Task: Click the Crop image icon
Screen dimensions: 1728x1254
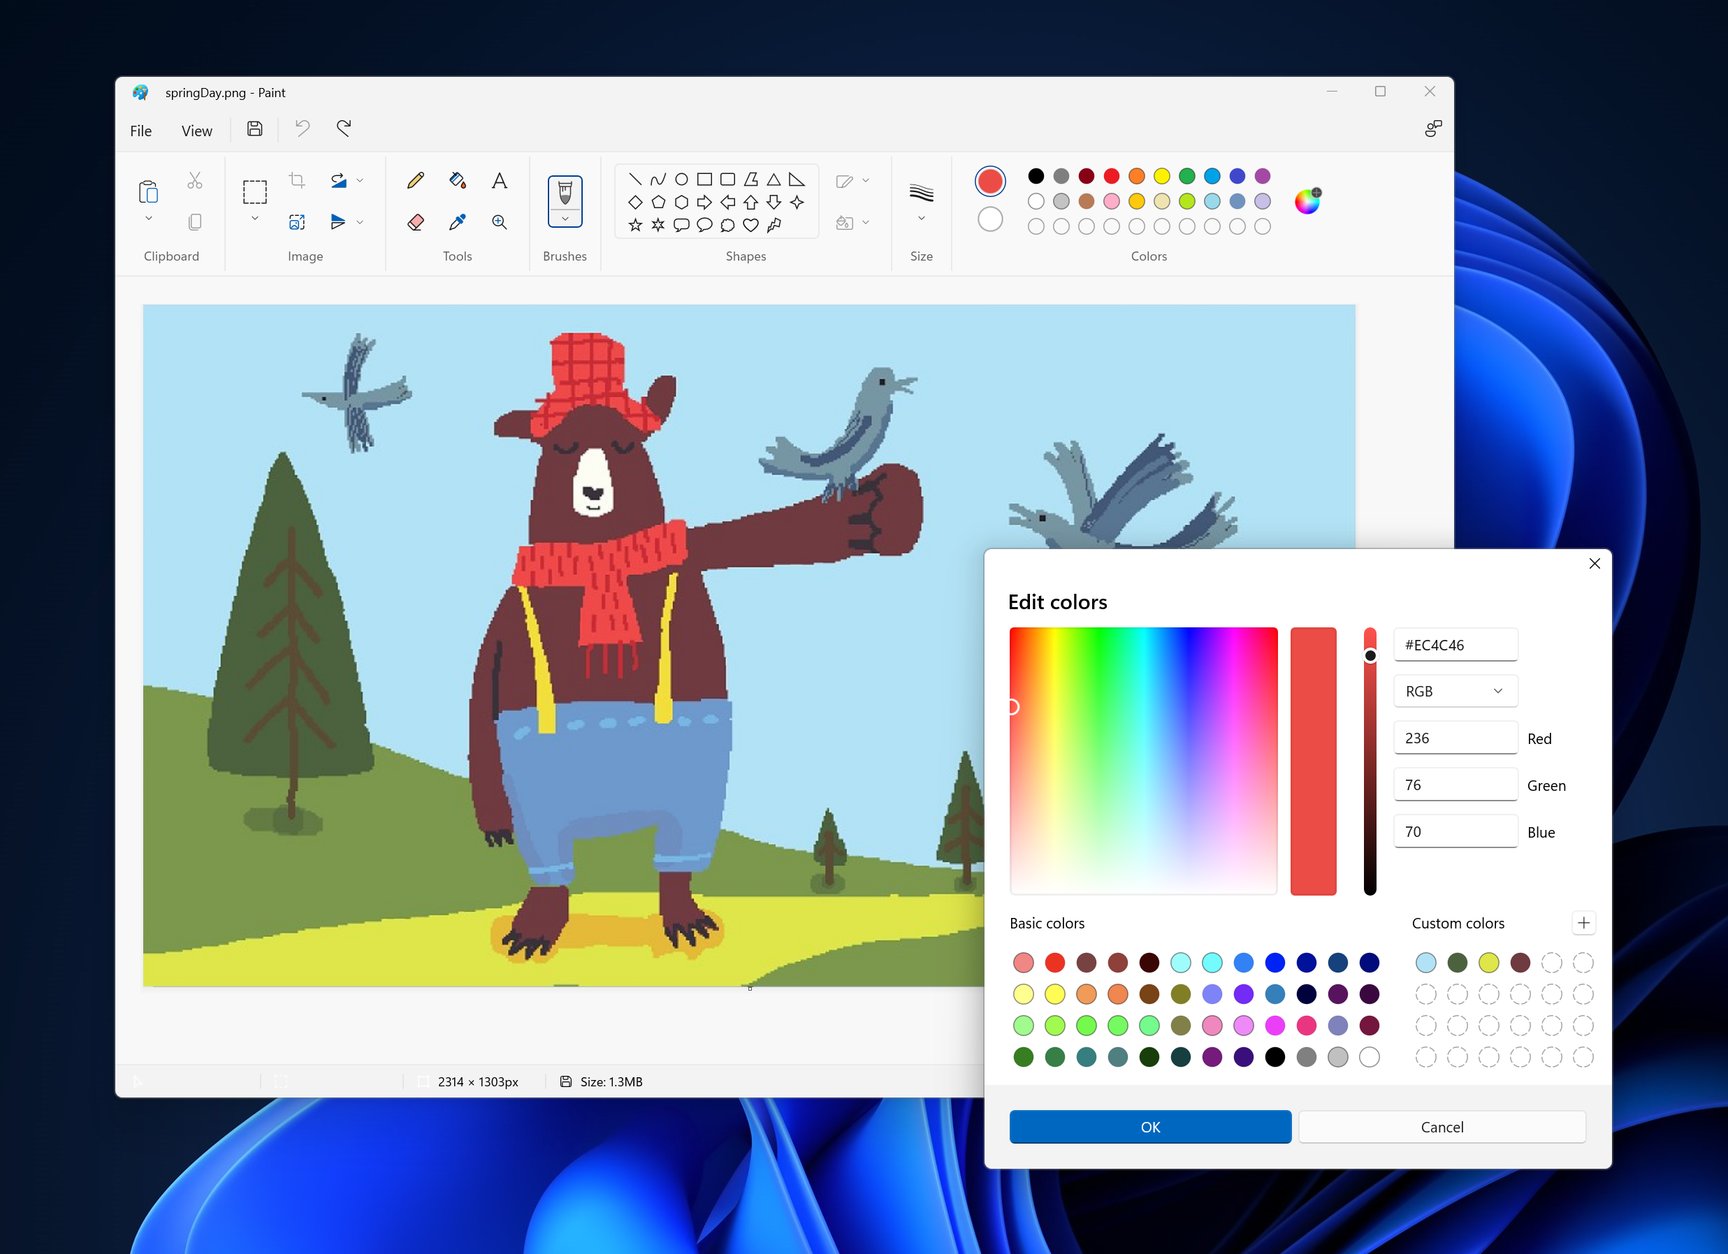Action: 297,179
